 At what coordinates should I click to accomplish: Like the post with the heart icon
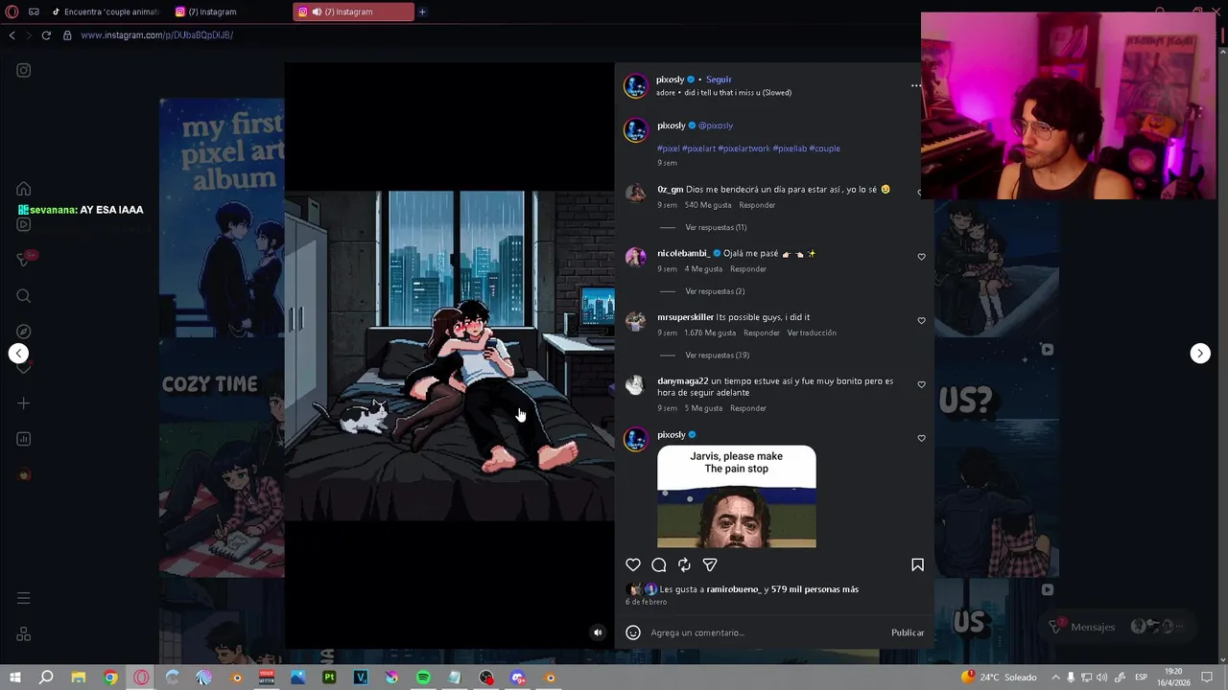(x=633, y=565)
